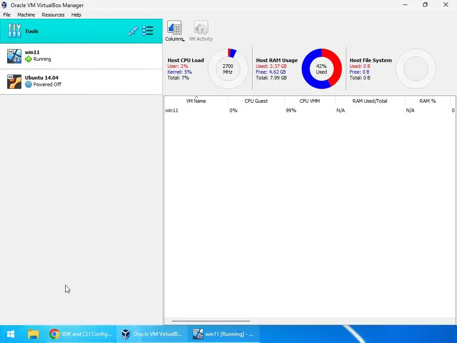Click the VirtualBox logo in title bar
457x343 pixels.
pyautogui.click(x=4, y=5)
